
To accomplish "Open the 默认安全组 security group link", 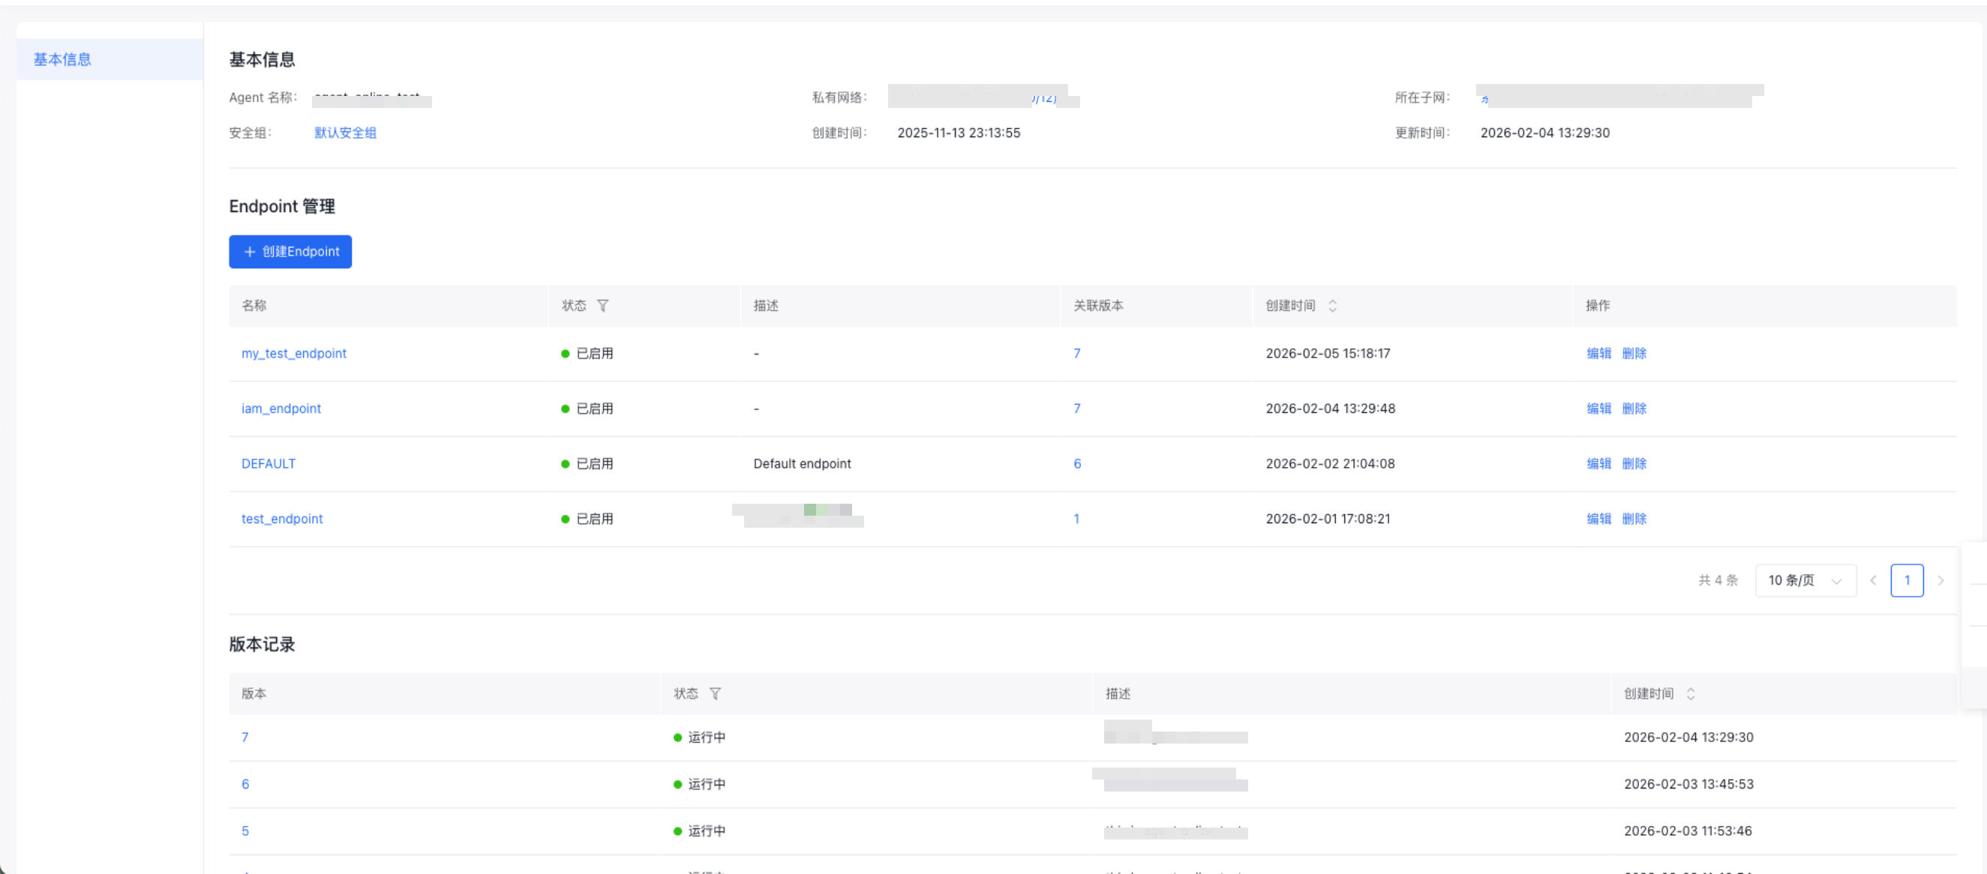I will (345, 133).
